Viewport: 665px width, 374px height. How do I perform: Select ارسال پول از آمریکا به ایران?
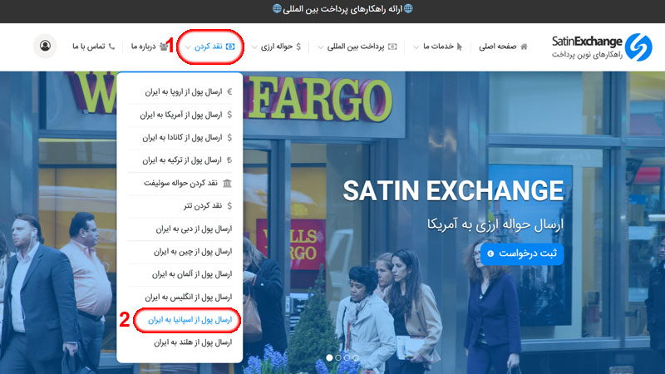180,115
